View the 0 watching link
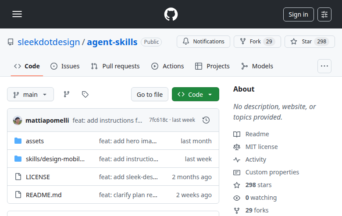342x216 pixels. point(255,198)
